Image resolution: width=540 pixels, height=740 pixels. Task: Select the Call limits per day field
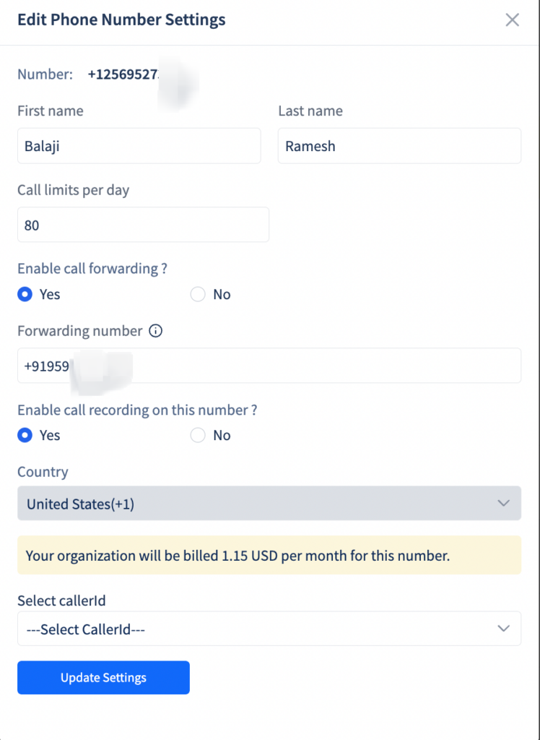(x=143, y=225)
